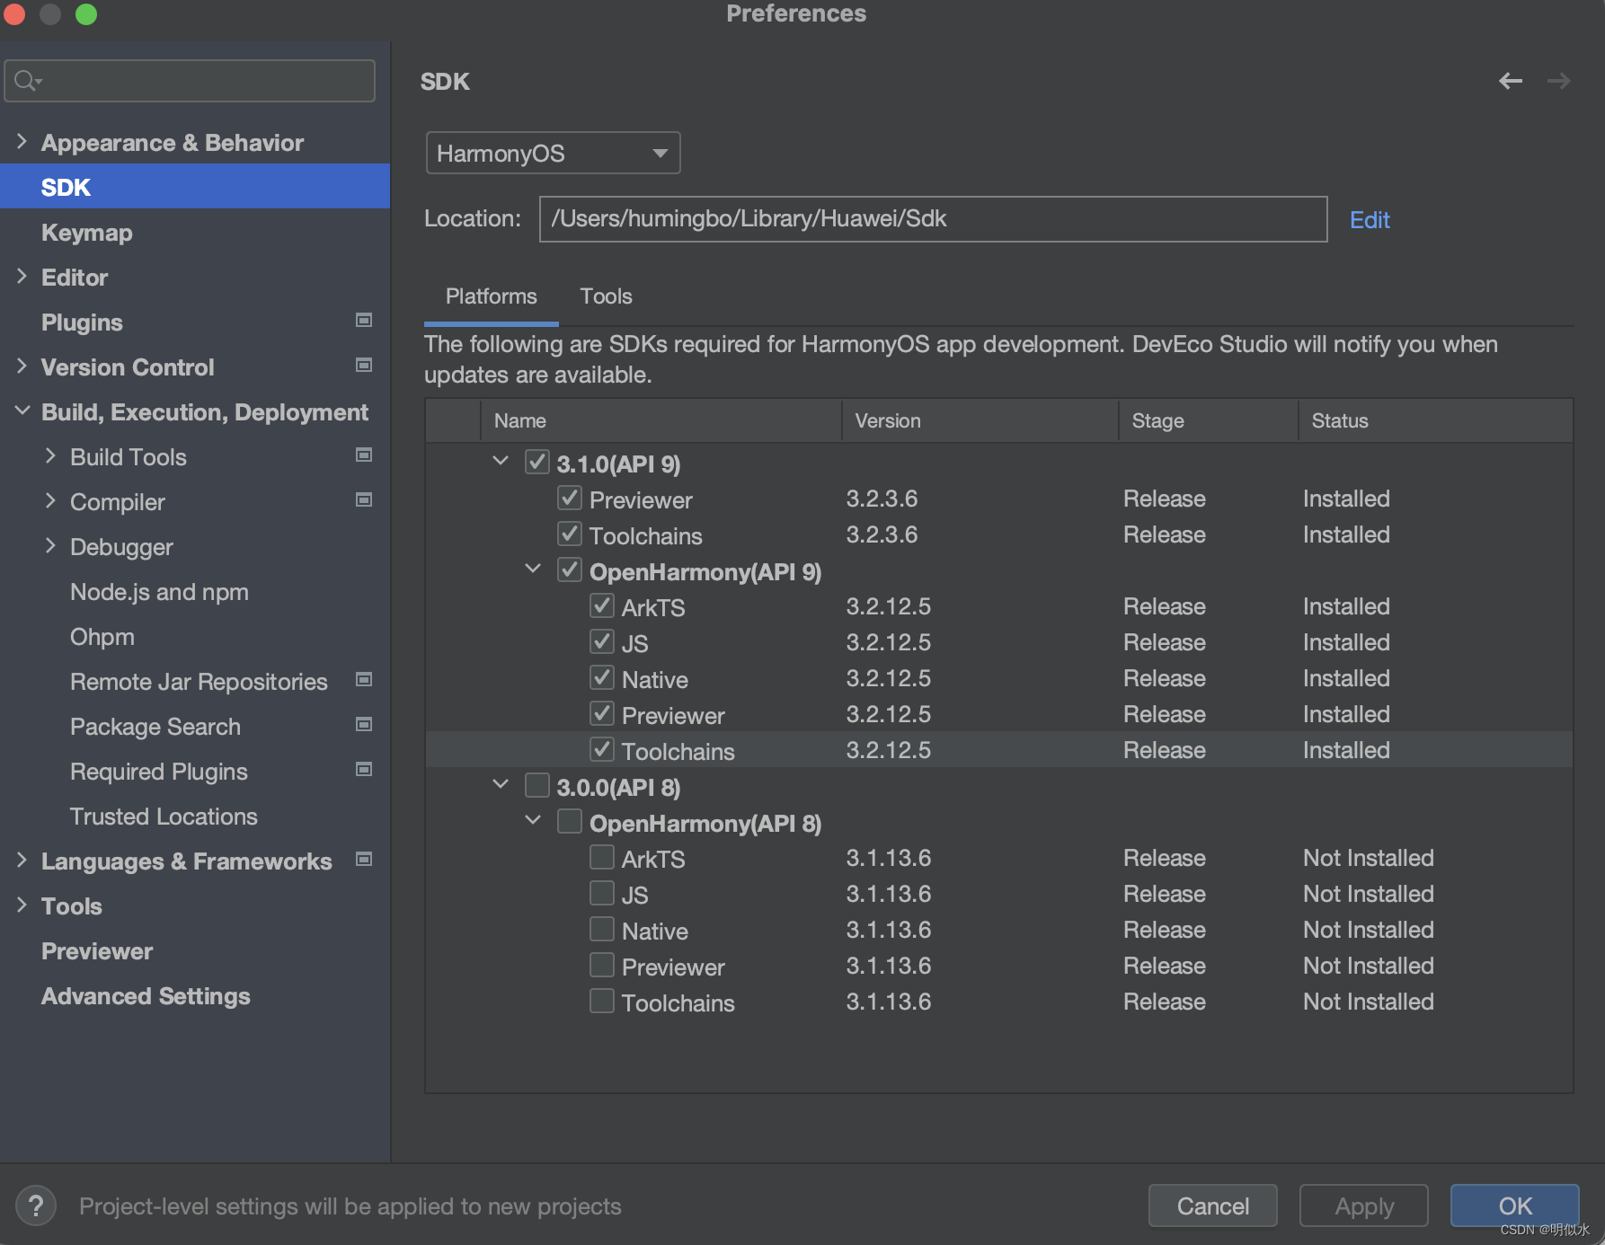Uncheck JS 3.2.12.5 checkbox
This screenshot has height=1245, width=1605.
(x=602, y=642)
